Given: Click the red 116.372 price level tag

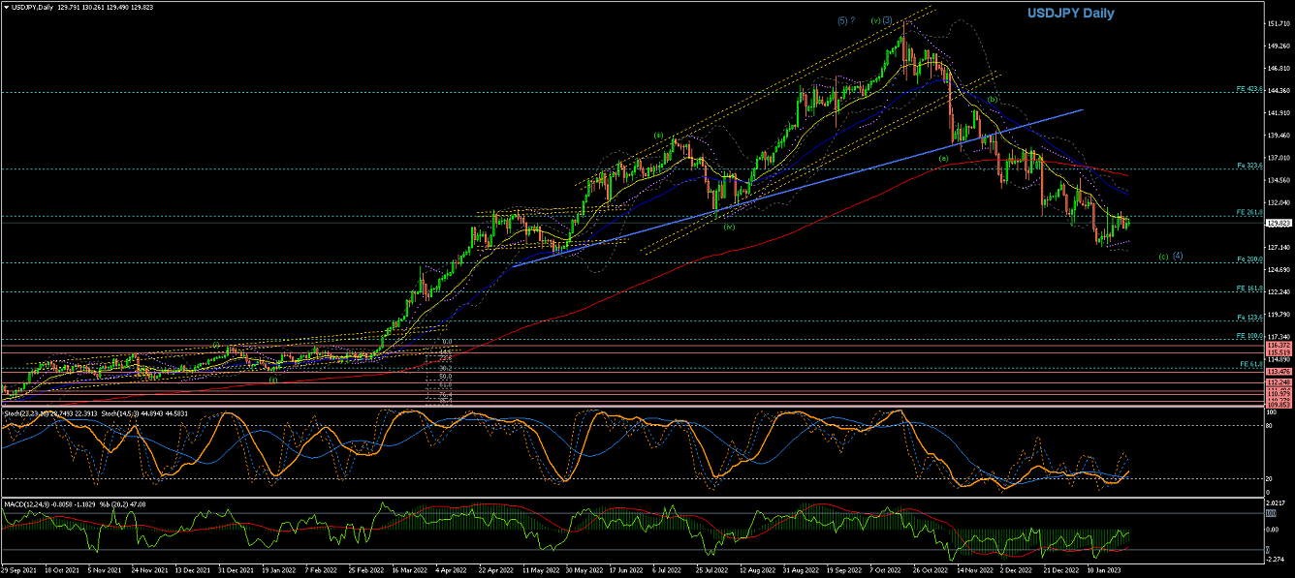Looking at the screenshot, I should click(x=1279, y=346).
